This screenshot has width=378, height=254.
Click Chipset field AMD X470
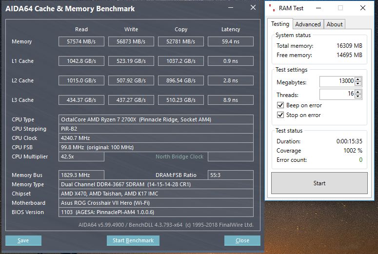(x=156, y=194)
